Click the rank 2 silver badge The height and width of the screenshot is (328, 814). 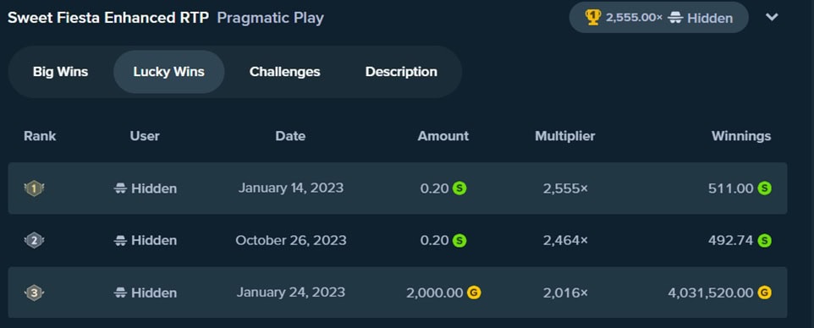pyautogui.click(x=34, y=241)
